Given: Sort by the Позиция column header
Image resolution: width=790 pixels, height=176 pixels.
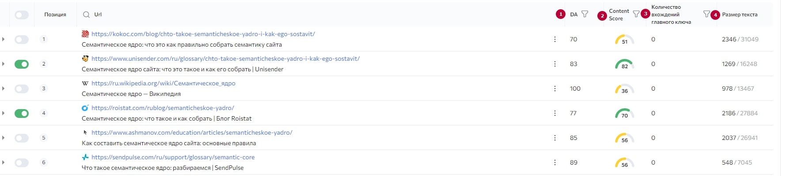Looking at the screenshot, I should [x=55, y=15].
